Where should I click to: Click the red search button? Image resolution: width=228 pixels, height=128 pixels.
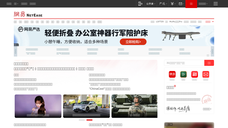[x=209, y=63]
